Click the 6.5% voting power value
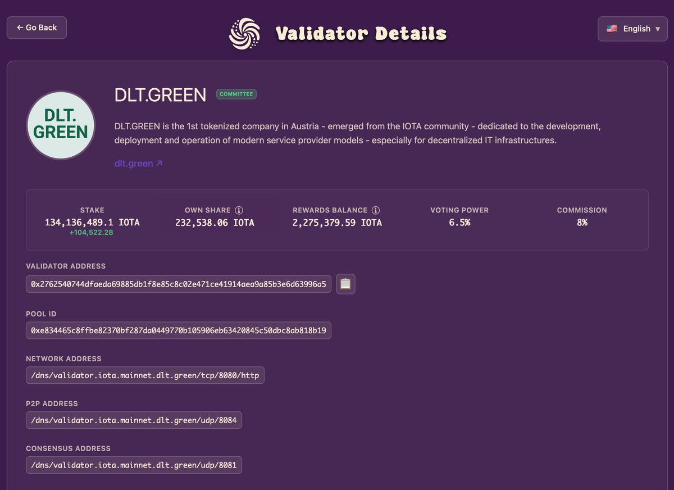The height and width of the screenshot is (490, 674). pos(459,223)
